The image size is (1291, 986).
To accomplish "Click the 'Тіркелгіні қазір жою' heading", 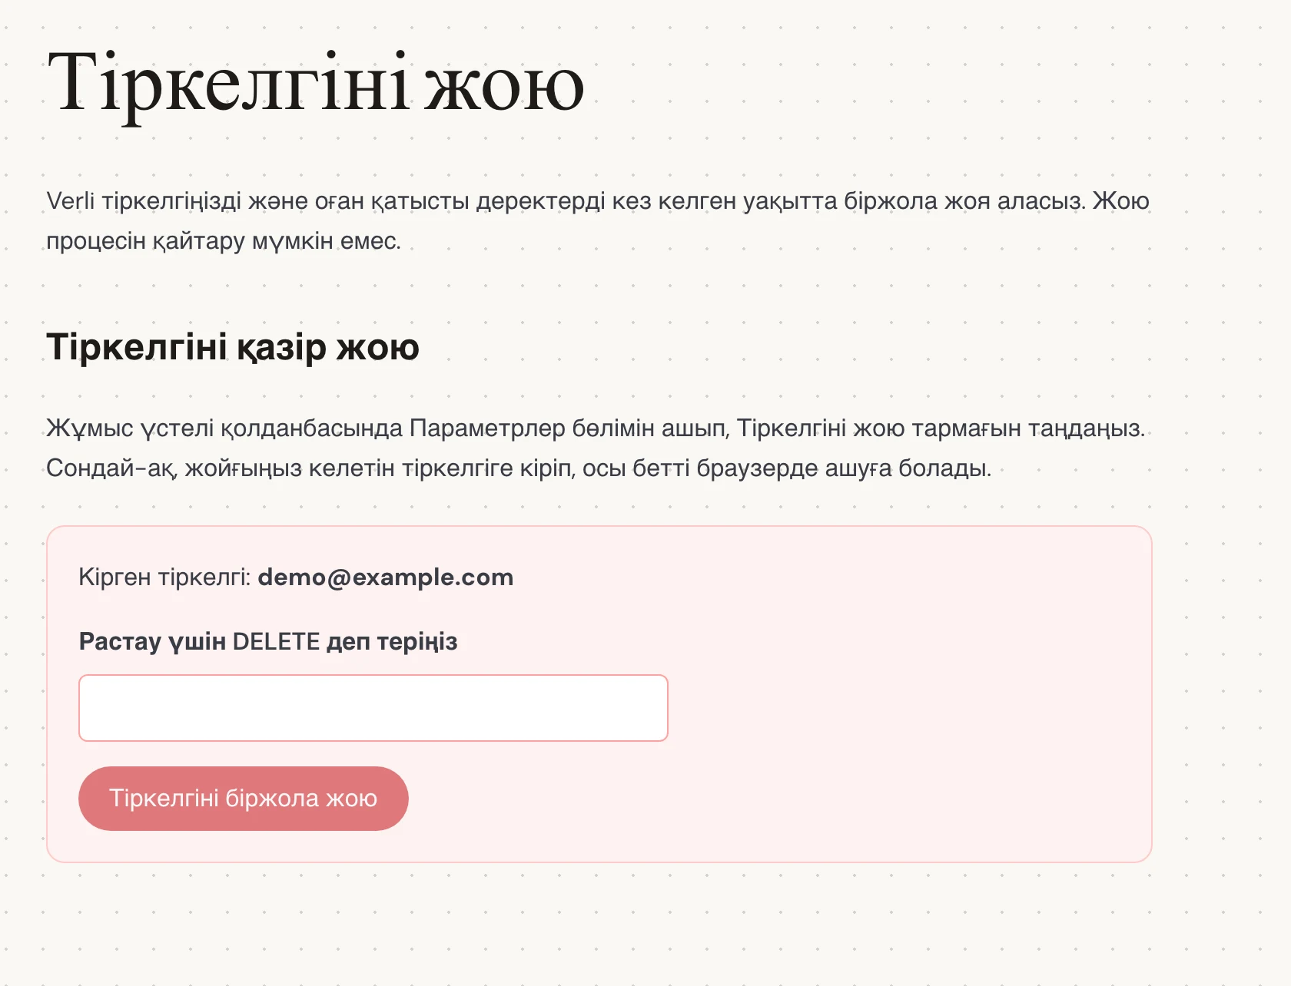I will (x=233, y=346).
